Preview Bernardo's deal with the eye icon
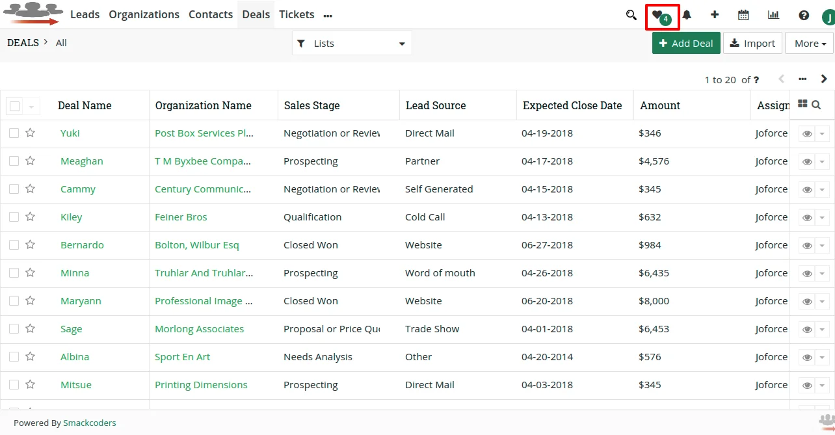Screen dimensions: 835x435 (806, 245)
